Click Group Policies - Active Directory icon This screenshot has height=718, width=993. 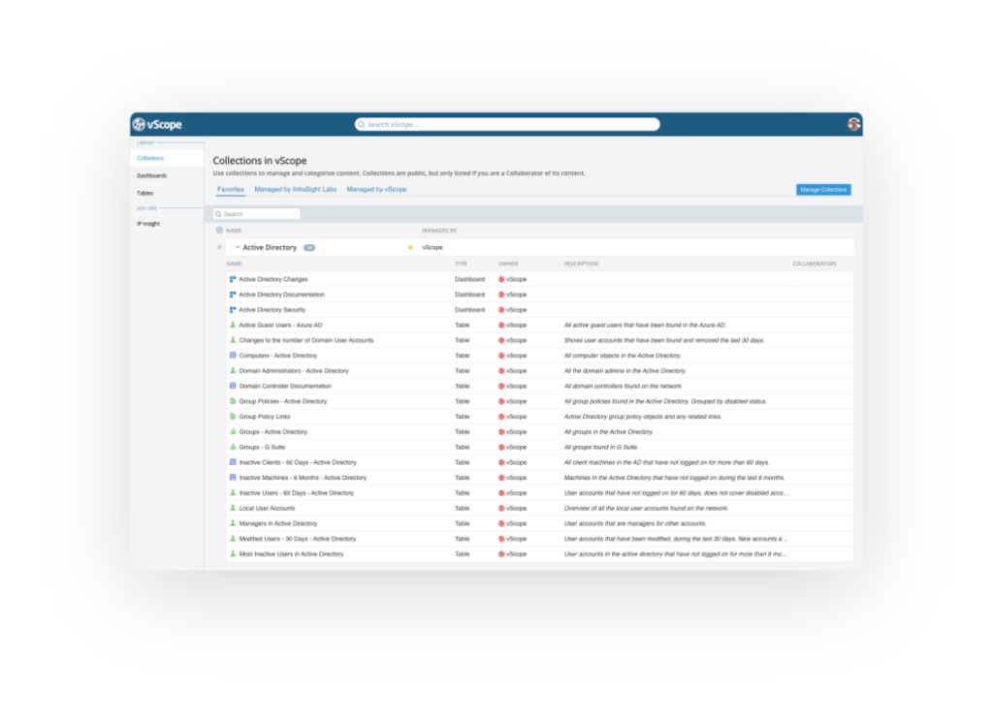click(x=233, y=401)
